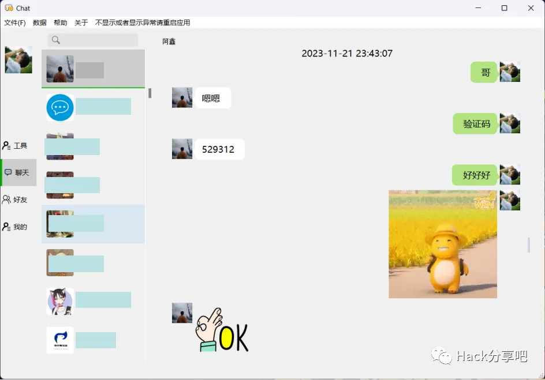Click the 529312 message bubble
The image size is (545, 380).
click(x=219, y=149)
